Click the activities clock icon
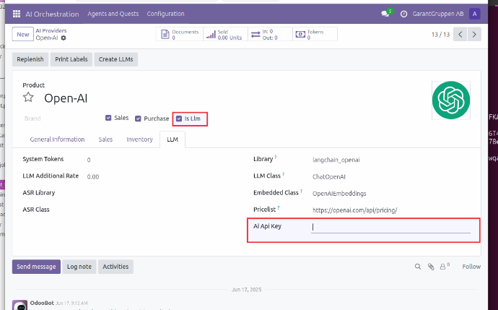This screenshot has width=498, height=310. (403, 14)
